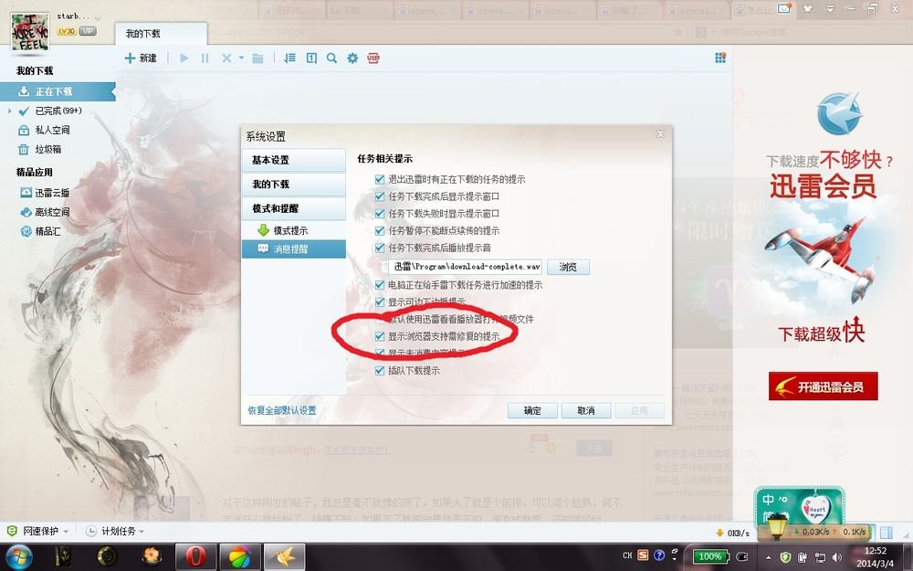Click the volume speaker tray icon
This screenshot has height=571, width=913.
[x=836, y=557]
